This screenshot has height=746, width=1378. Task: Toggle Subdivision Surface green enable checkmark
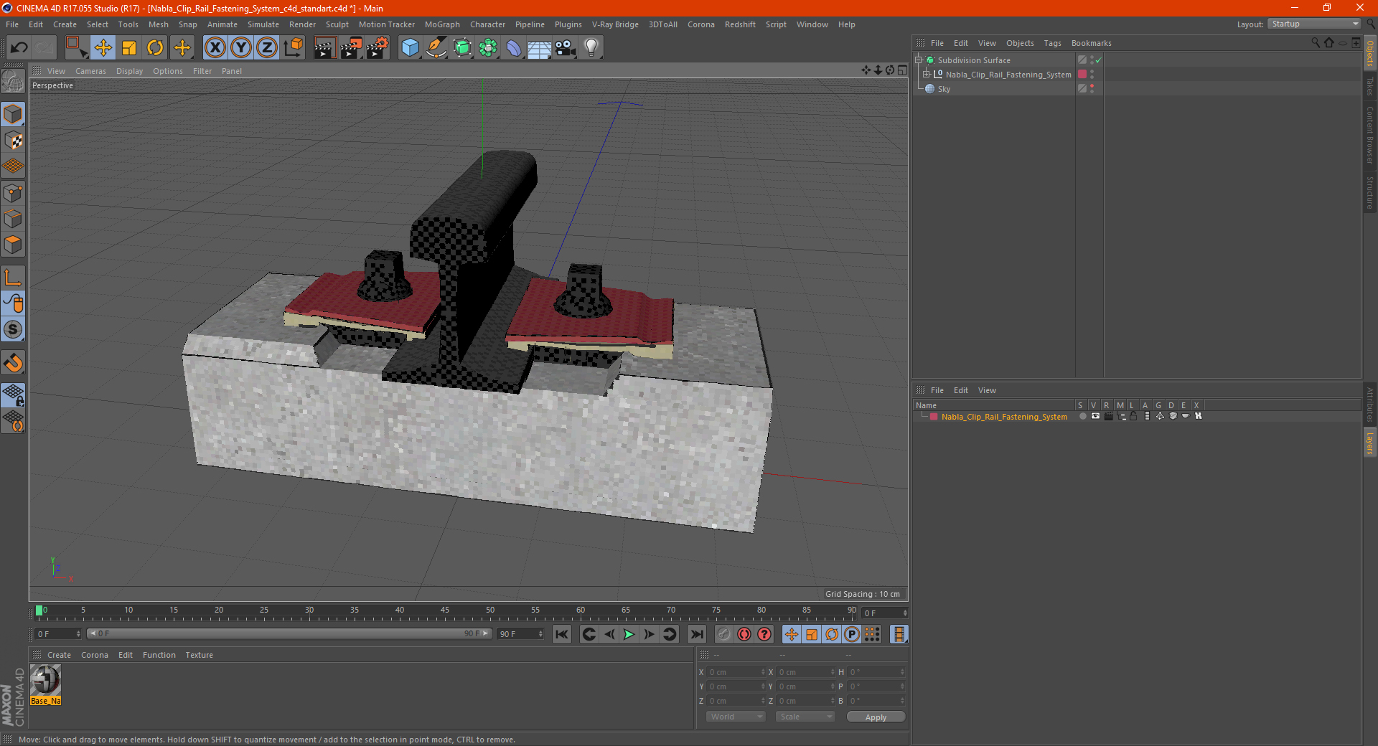[x=1099, y=60]
